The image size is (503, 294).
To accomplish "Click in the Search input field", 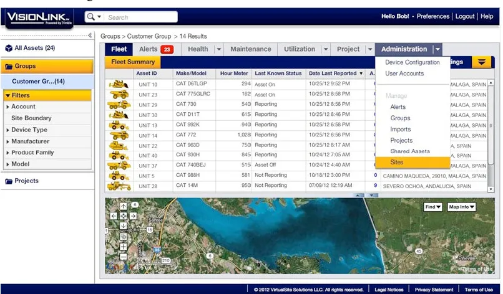I will tap(141, 17).
